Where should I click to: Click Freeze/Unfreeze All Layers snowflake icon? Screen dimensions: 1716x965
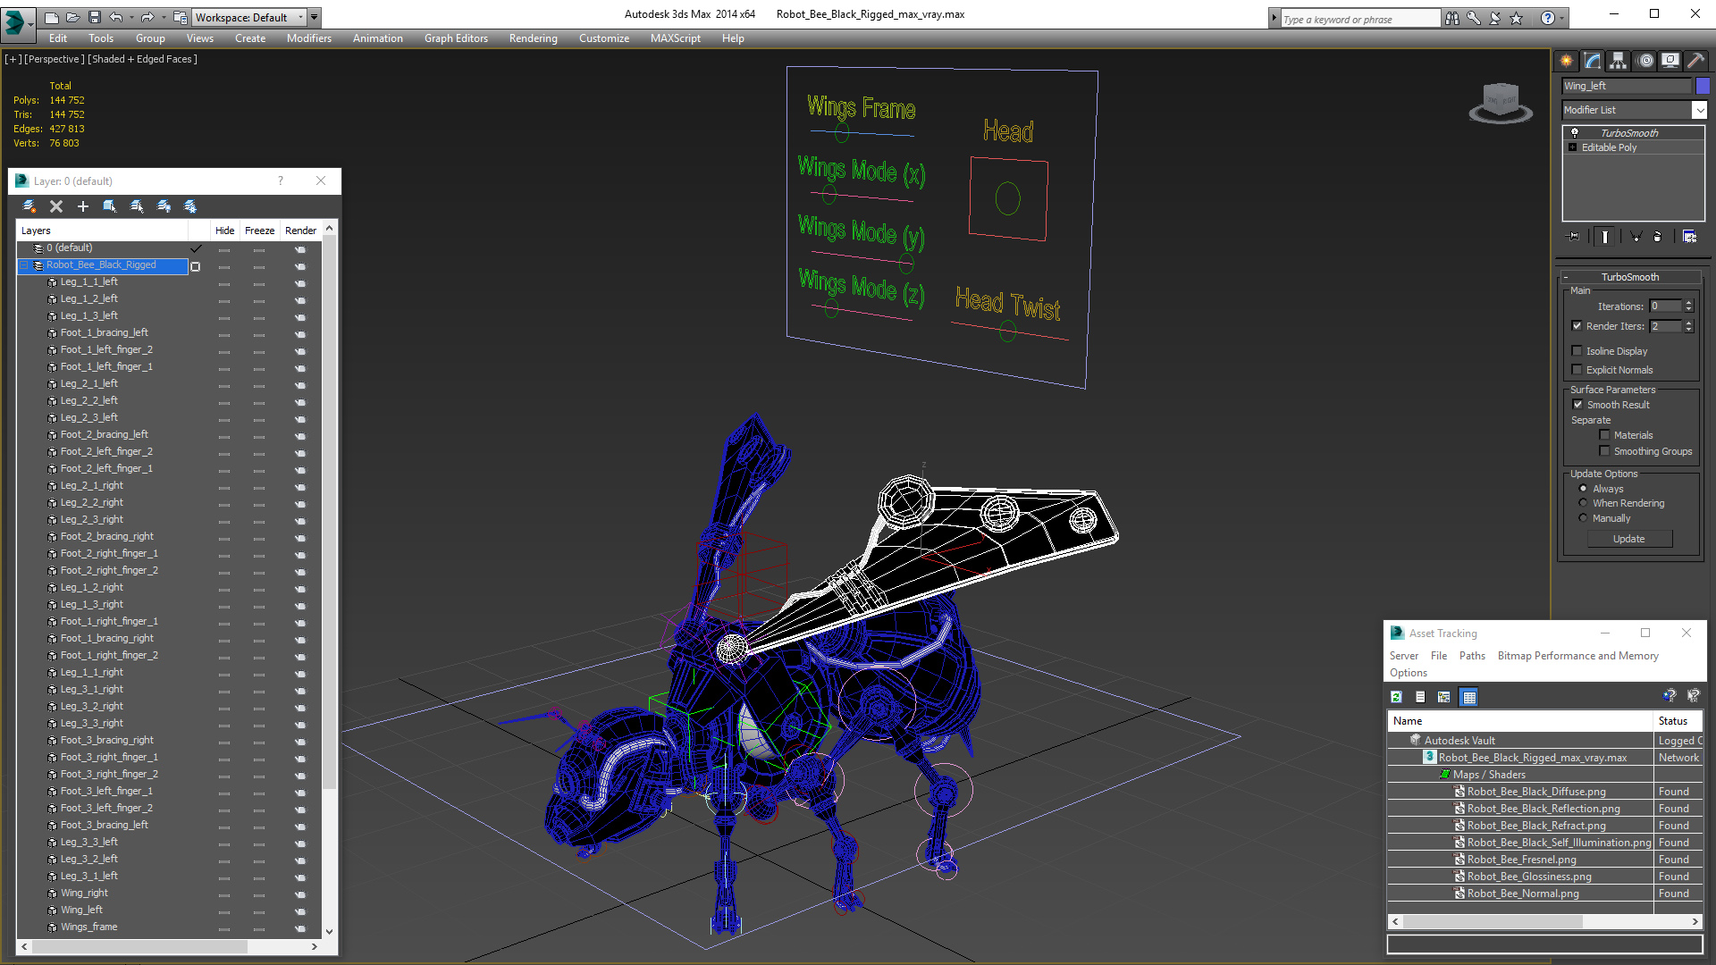(x=190, y=206)
